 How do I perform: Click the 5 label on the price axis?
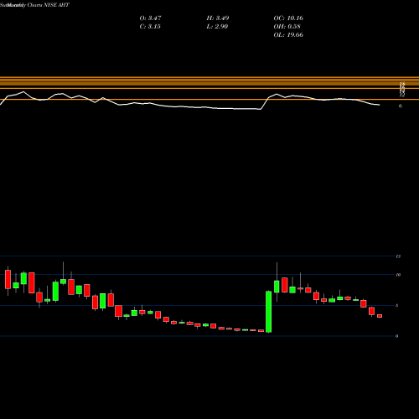point(396,305)
